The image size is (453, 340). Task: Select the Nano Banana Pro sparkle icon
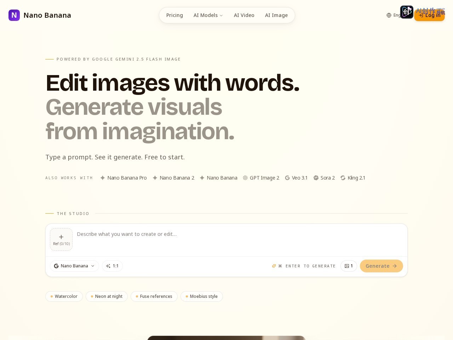click(x=103, y=178)
